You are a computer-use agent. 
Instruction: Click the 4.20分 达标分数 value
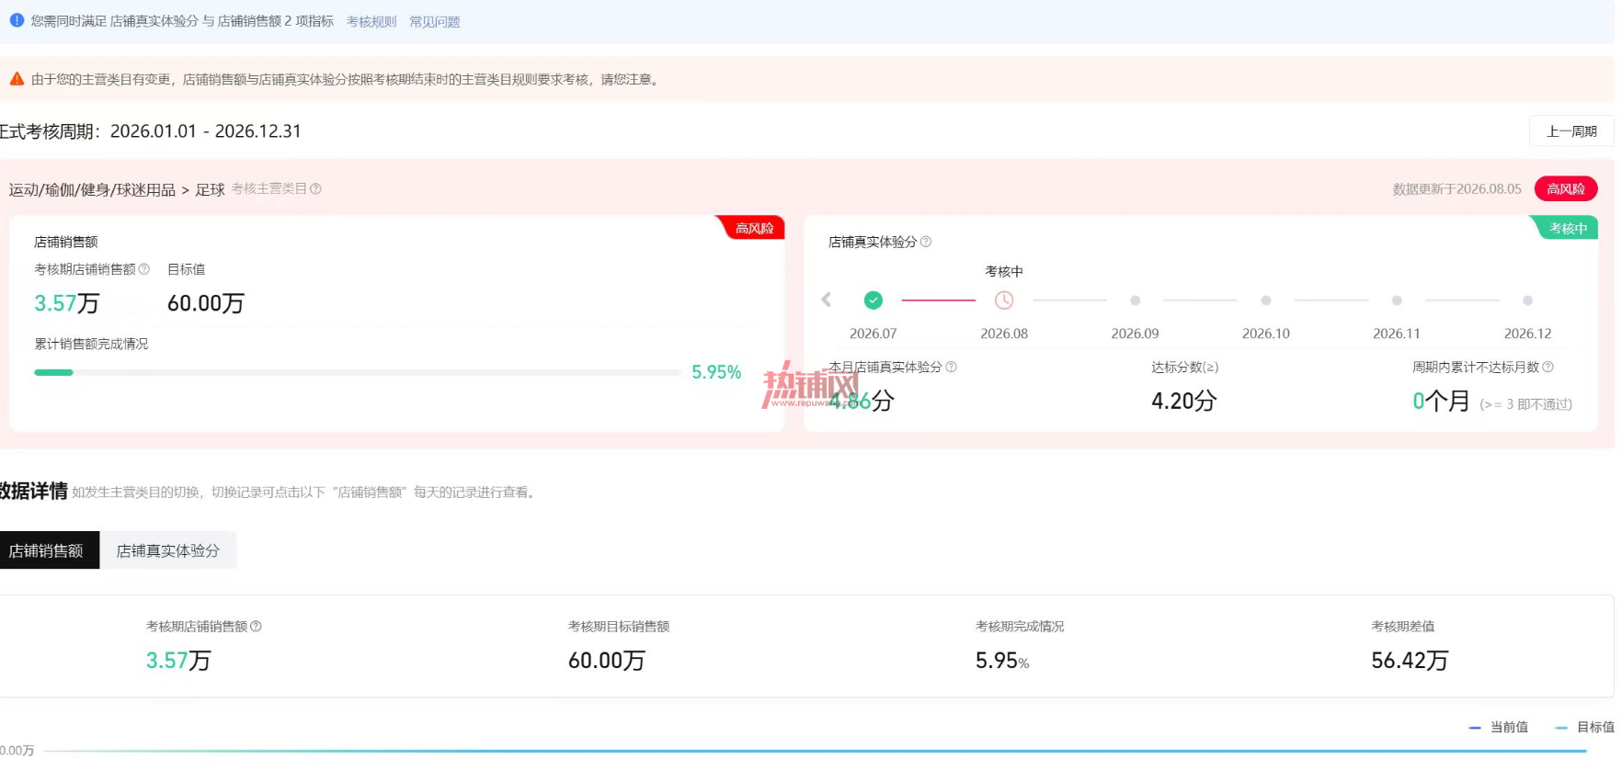point(1184,401)
